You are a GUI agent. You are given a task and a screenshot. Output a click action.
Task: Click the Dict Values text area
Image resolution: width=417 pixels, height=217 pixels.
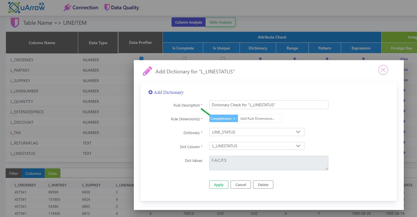tap(269, 163)
